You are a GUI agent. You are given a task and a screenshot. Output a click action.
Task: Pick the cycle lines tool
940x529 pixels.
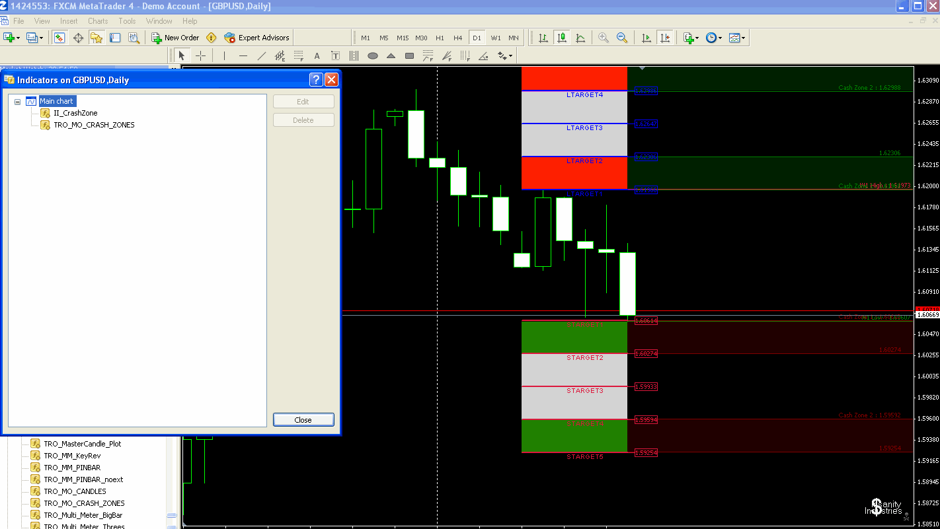tap(354, 56)
